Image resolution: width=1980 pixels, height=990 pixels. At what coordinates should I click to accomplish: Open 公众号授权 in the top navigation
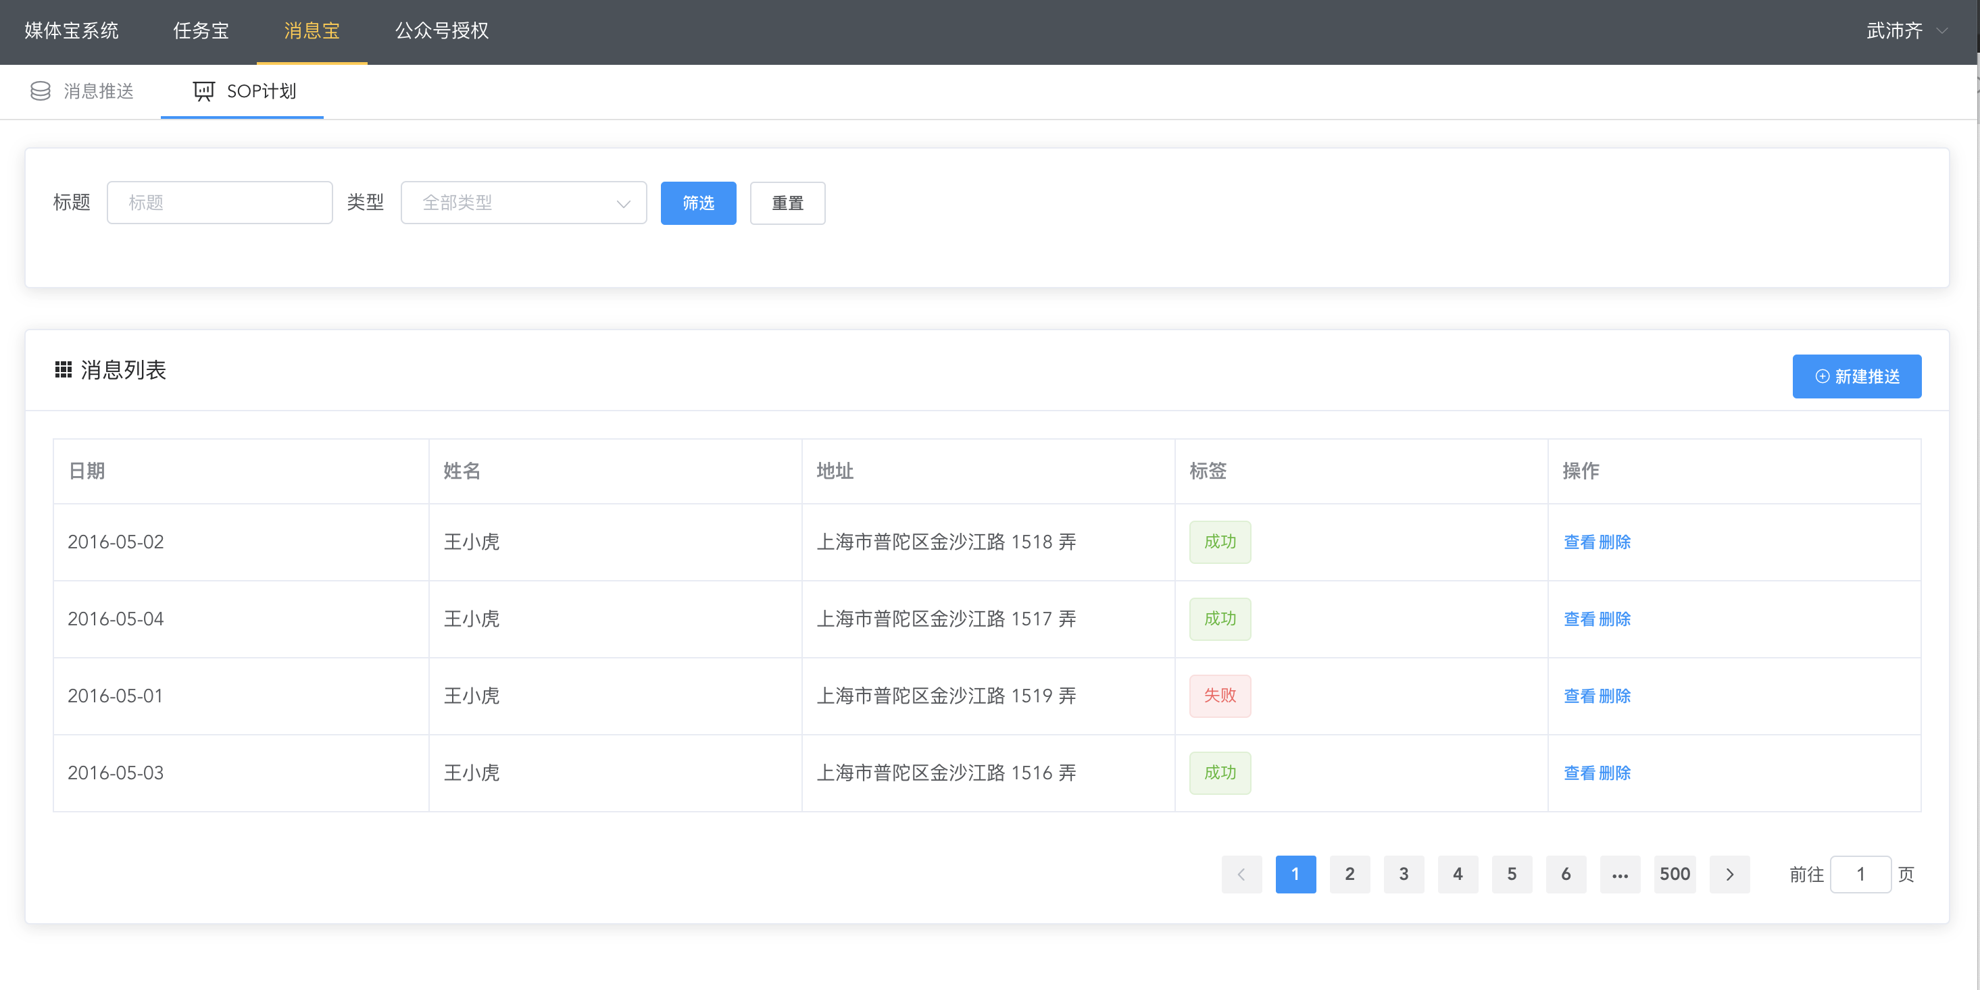(x=442, y=30)
